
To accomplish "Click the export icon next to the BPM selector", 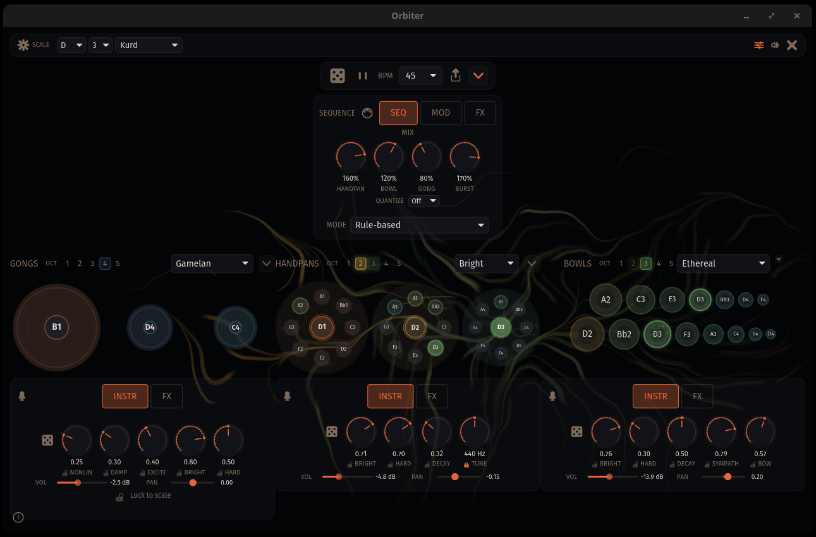I will 455,75.
